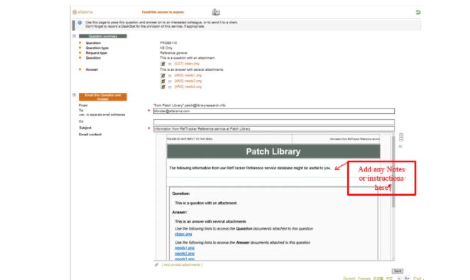Image resolution: width=470 pixels, height=280 pixels.
Task: Open image icon beside [ANS] needs3.png
Action: [x=163, y=86]
